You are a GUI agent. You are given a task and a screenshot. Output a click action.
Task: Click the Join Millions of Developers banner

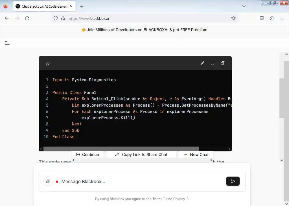click(x=144, y=30)
